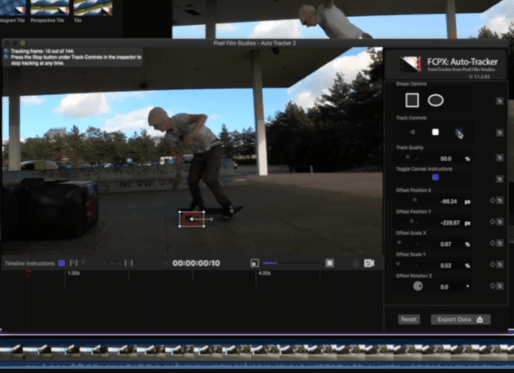Edit the Track Quality value 50.0
The width and height of the screenshot is (514, 373).
click(446, 158)
